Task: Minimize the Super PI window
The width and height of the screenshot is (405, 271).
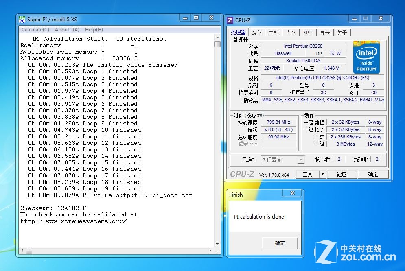Action: click(185, 18)
